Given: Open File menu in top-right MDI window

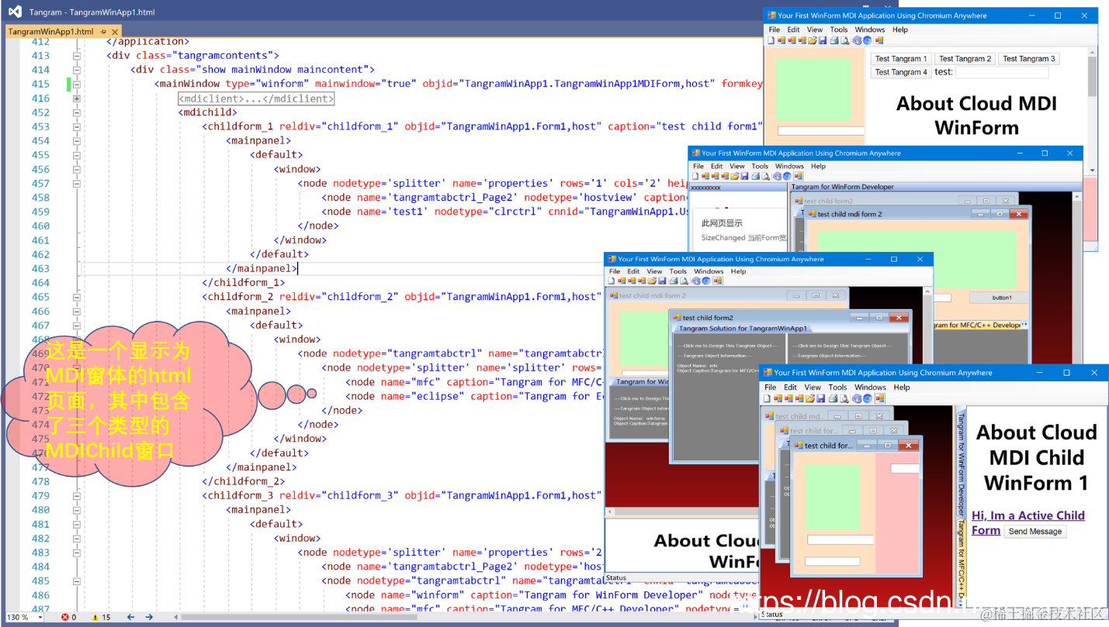Looking at the screenshot, I should 774,29.
